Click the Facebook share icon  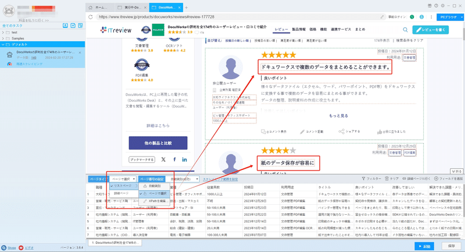click(174, 159)
